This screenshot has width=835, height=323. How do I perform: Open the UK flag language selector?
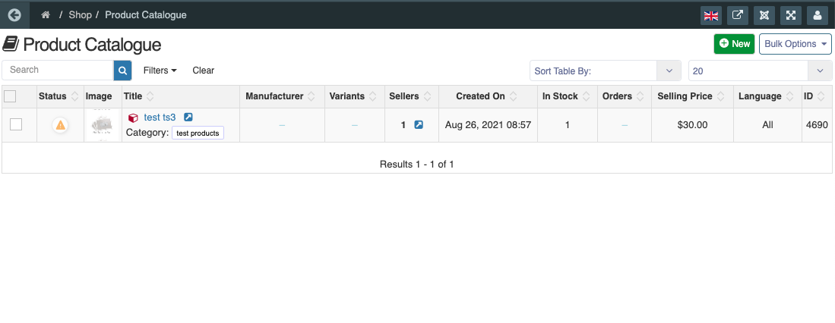[711, 15]
